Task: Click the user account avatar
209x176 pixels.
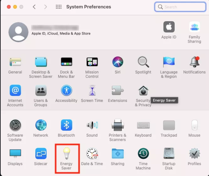Action: (x=18, y=32)
